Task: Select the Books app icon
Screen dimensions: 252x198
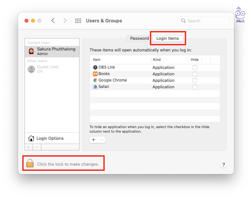Action: click(95, 74)
